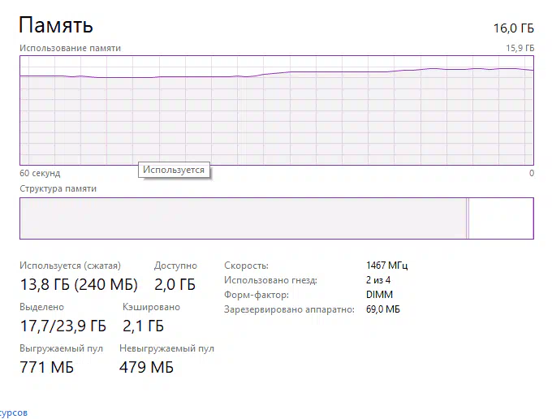Click the thin modified segment divider in composition bar
The width and height of the screenshot is (552, 419).
(468, 218)
